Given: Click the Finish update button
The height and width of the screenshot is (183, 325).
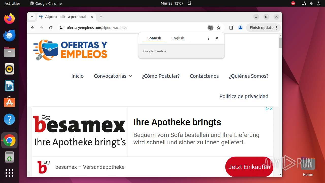Looking at the screenshot, I should [263, 28].
